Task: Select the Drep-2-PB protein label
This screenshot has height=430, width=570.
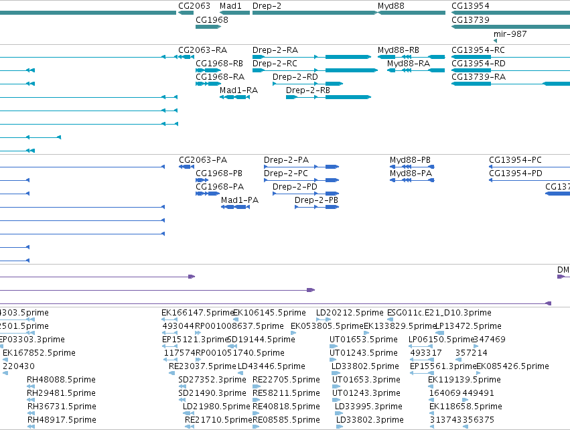Action: 316,201
